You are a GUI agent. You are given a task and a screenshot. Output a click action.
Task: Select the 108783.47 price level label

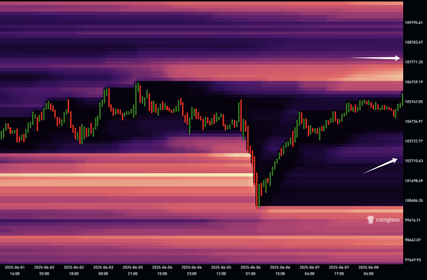click(414, 42)
